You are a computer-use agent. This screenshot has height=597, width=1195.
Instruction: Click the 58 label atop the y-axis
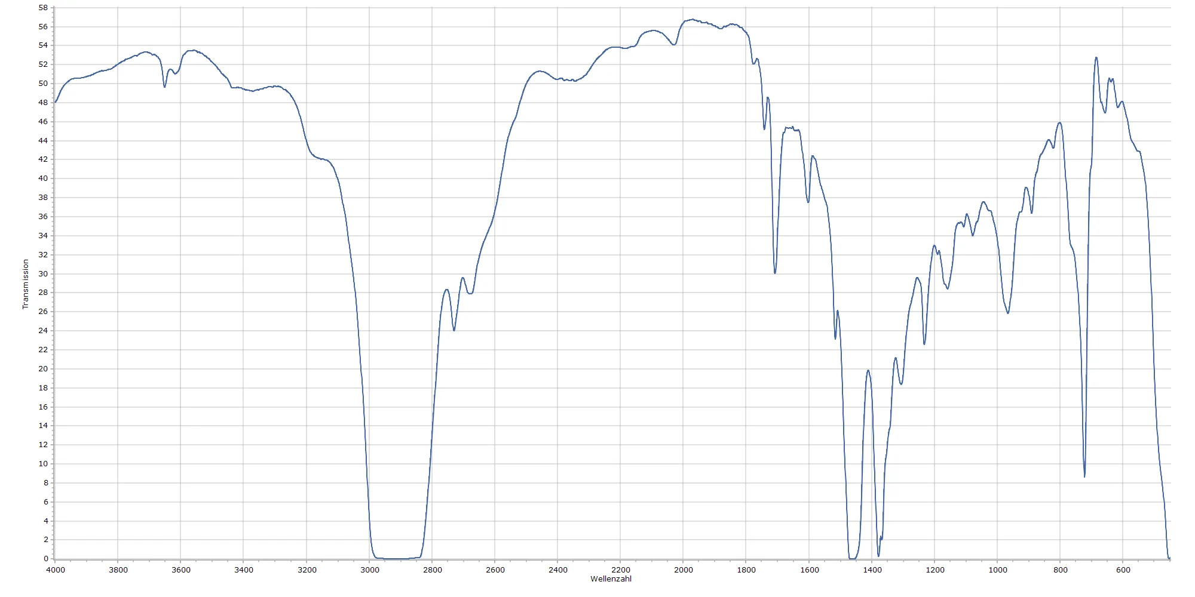point(43,8)
